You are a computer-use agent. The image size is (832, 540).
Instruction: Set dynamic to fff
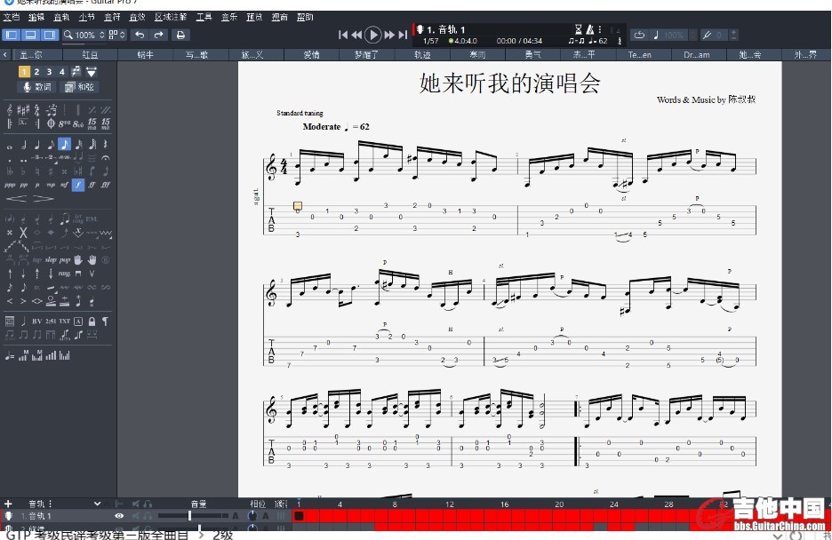click(106, 185)
